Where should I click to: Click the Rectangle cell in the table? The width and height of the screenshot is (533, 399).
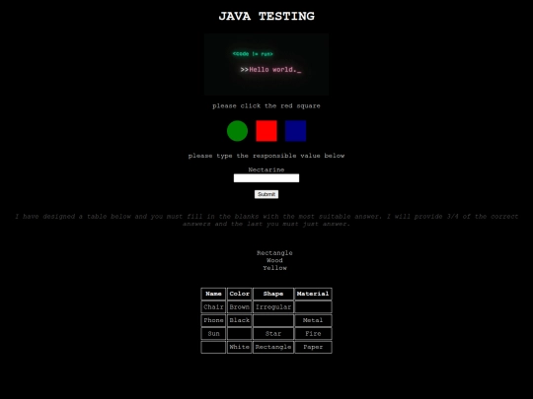coord(273,347)
